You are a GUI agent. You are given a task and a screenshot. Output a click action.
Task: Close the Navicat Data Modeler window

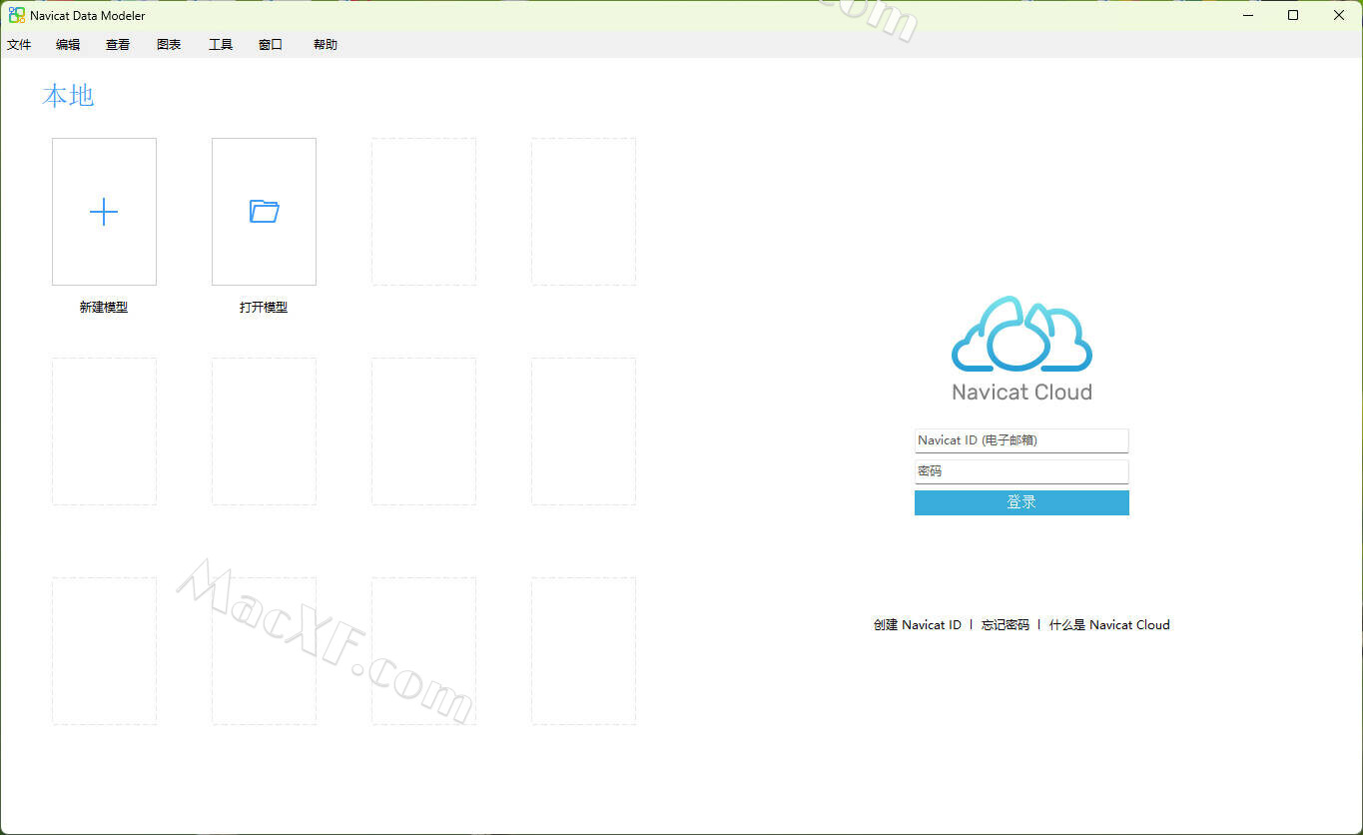(1338, 15)
